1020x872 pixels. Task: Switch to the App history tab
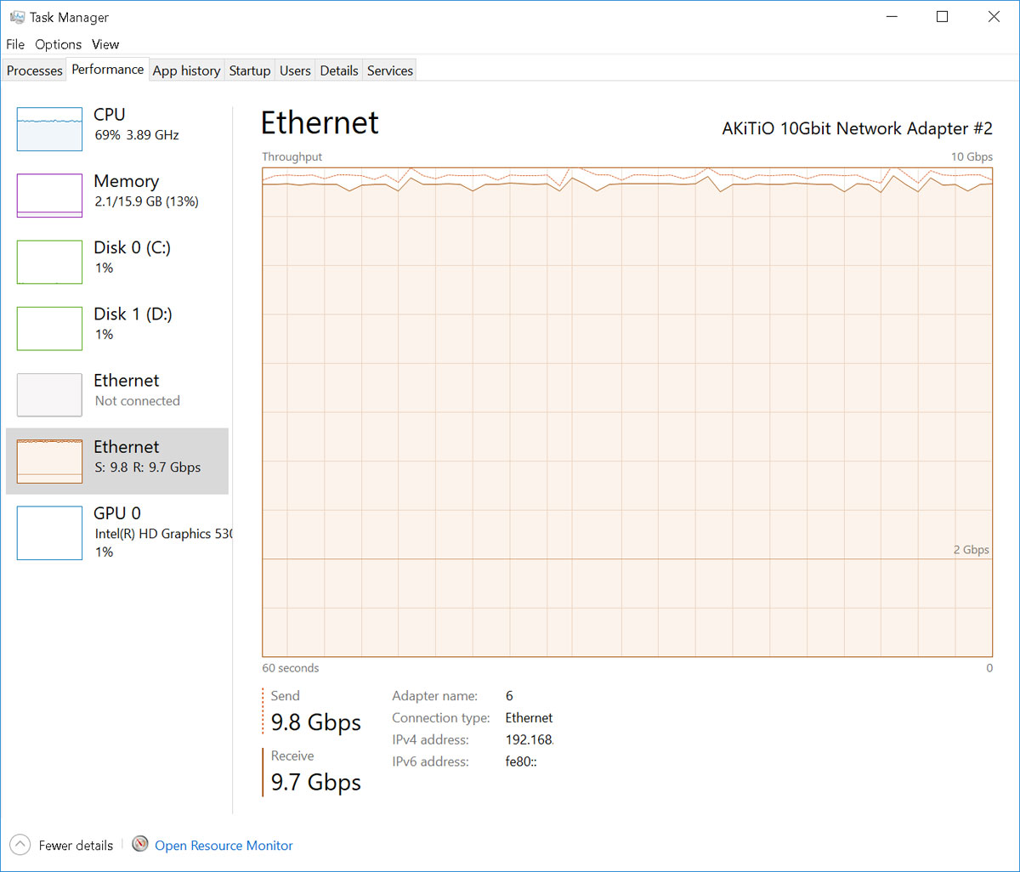[x=186, y=71]
